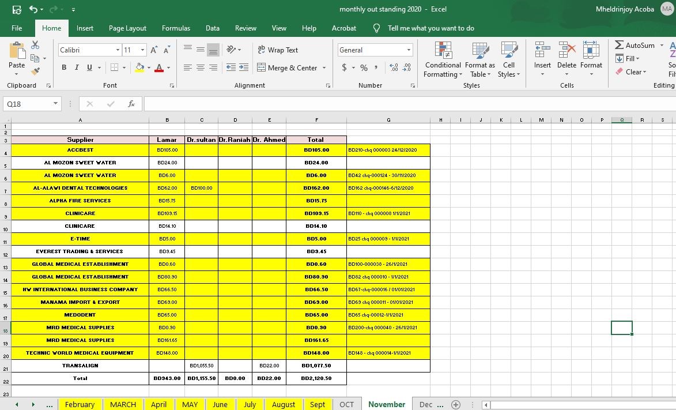Click the Format Painter brush icon
The image size is (676, 410).
tap(35, 71)
